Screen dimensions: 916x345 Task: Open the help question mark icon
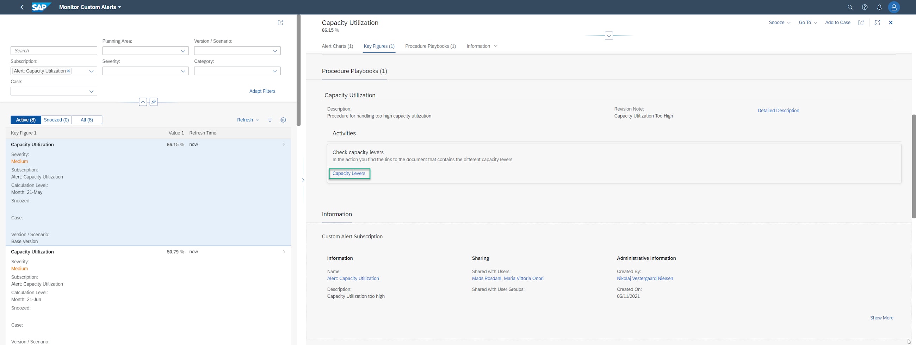pos(865,7)
